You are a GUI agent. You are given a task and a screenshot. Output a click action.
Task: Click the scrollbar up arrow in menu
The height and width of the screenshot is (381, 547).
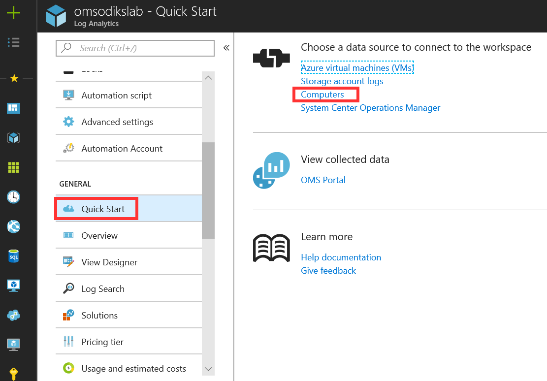208,78
